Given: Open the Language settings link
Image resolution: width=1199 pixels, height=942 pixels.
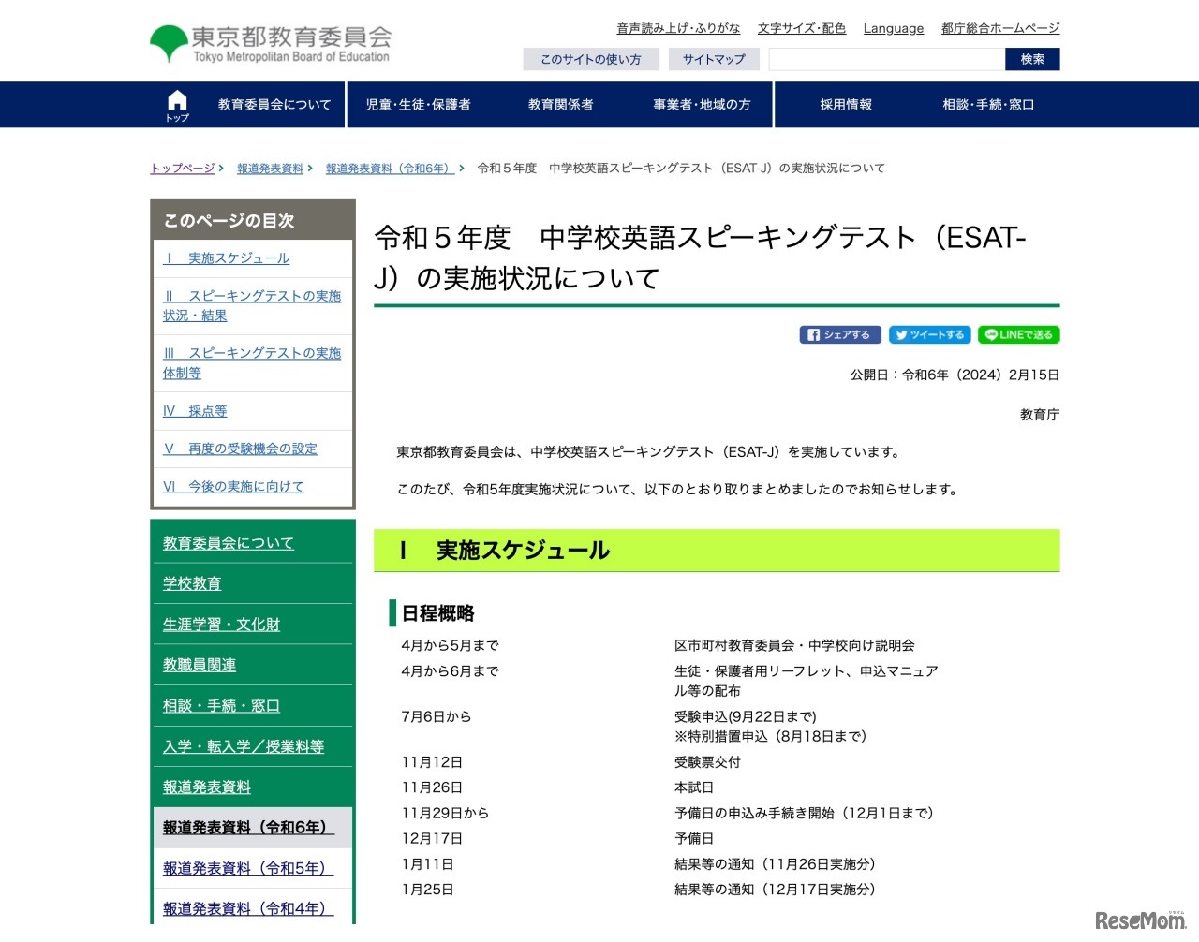Looking at the screenshot, I should point(893,28).
